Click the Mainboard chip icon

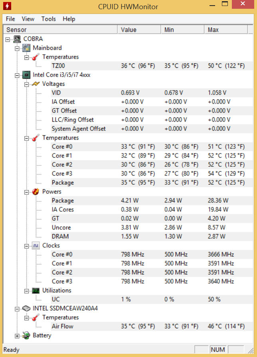tap(26, 48)
